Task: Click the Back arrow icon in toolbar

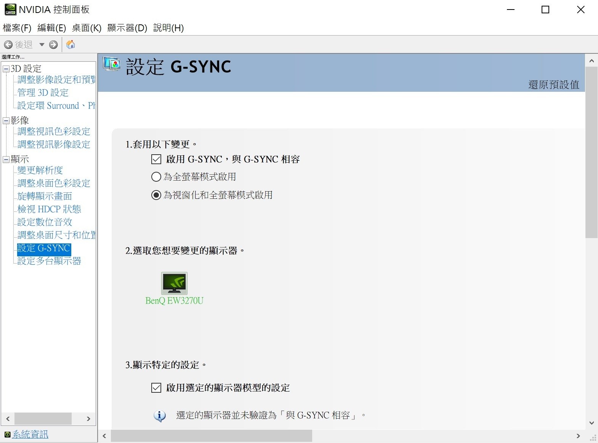Action: point(8,45)
